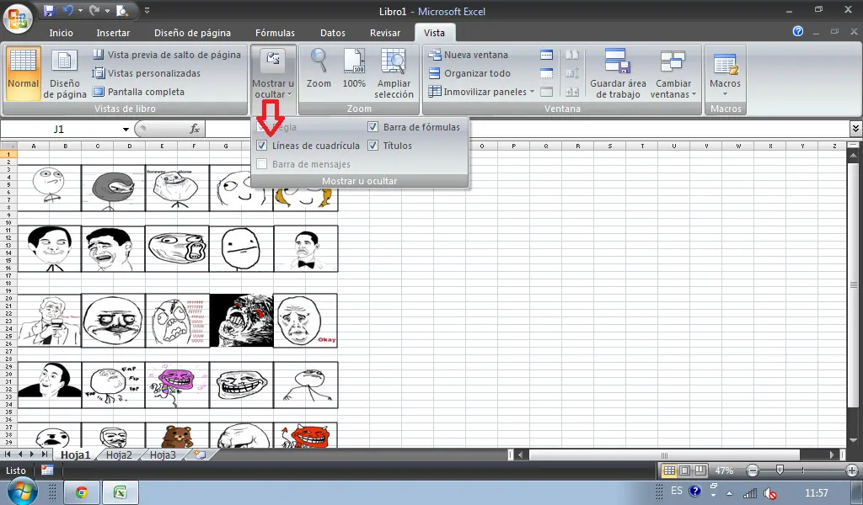Screen dimensions: 863x505
Task: Click the zoom slider handle
Action: pos(780,470)
